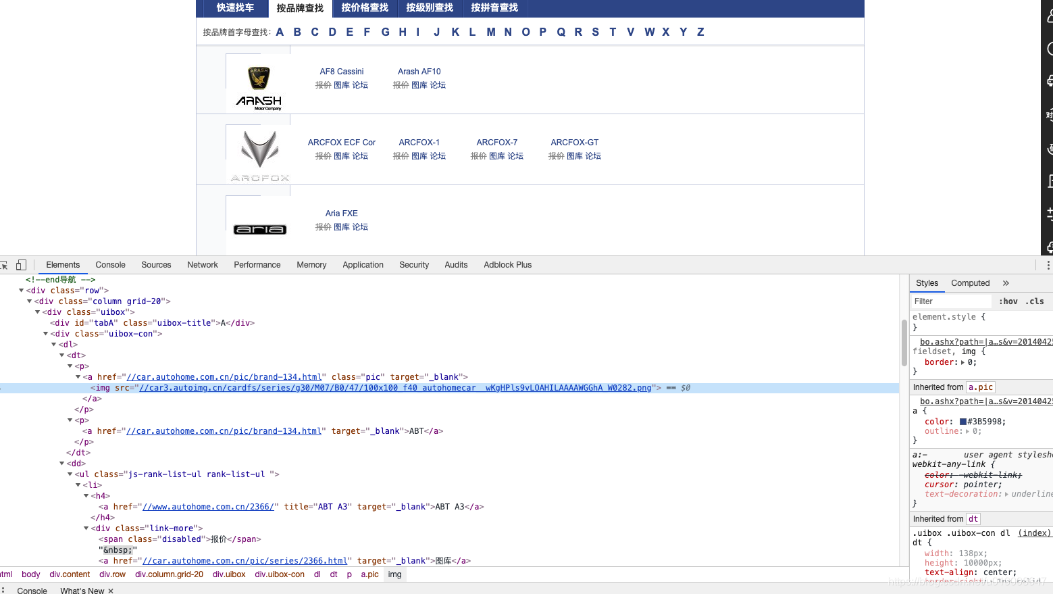
Task: Jump to brand letter M
Action: (x=491, y=32)
